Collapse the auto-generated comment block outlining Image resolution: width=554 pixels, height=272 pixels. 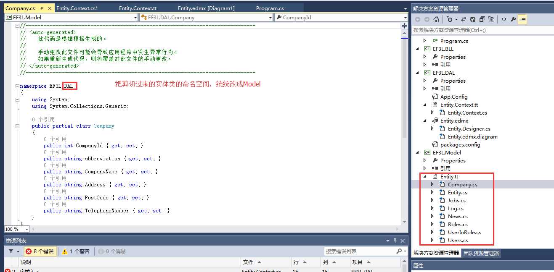[17, 26]
